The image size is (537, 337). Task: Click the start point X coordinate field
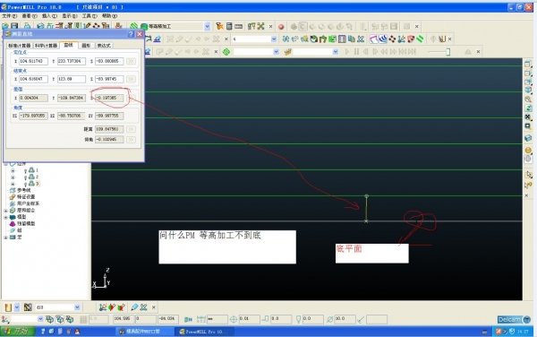coord(33,61)
